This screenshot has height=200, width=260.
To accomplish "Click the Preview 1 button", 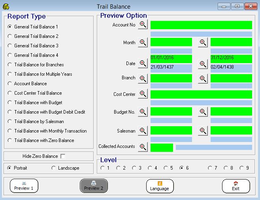I will [24, 186].
